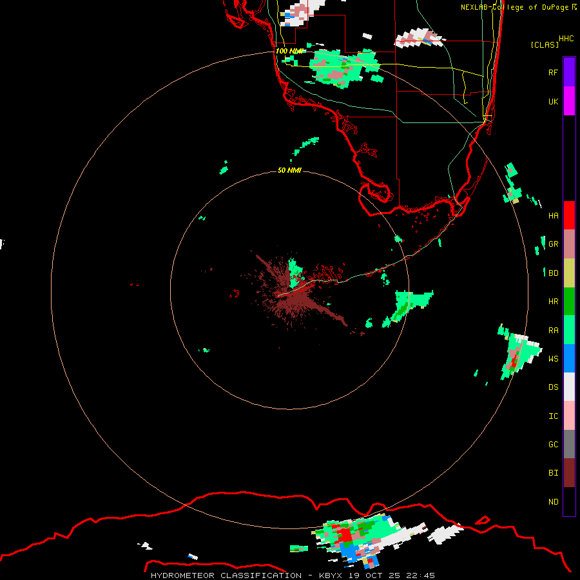
Task: Click the GC legend label
Action: (554, 445)
